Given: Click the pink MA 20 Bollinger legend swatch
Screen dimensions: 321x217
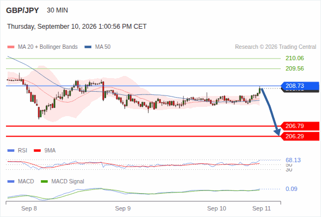Looking at the screenshot, I should [11, 47].
